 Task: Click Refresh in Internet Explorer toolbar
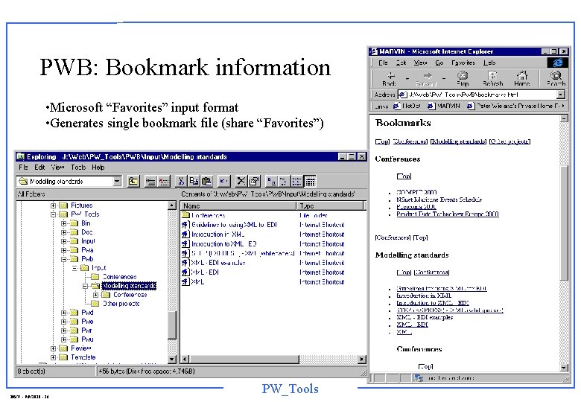[492, 78]
